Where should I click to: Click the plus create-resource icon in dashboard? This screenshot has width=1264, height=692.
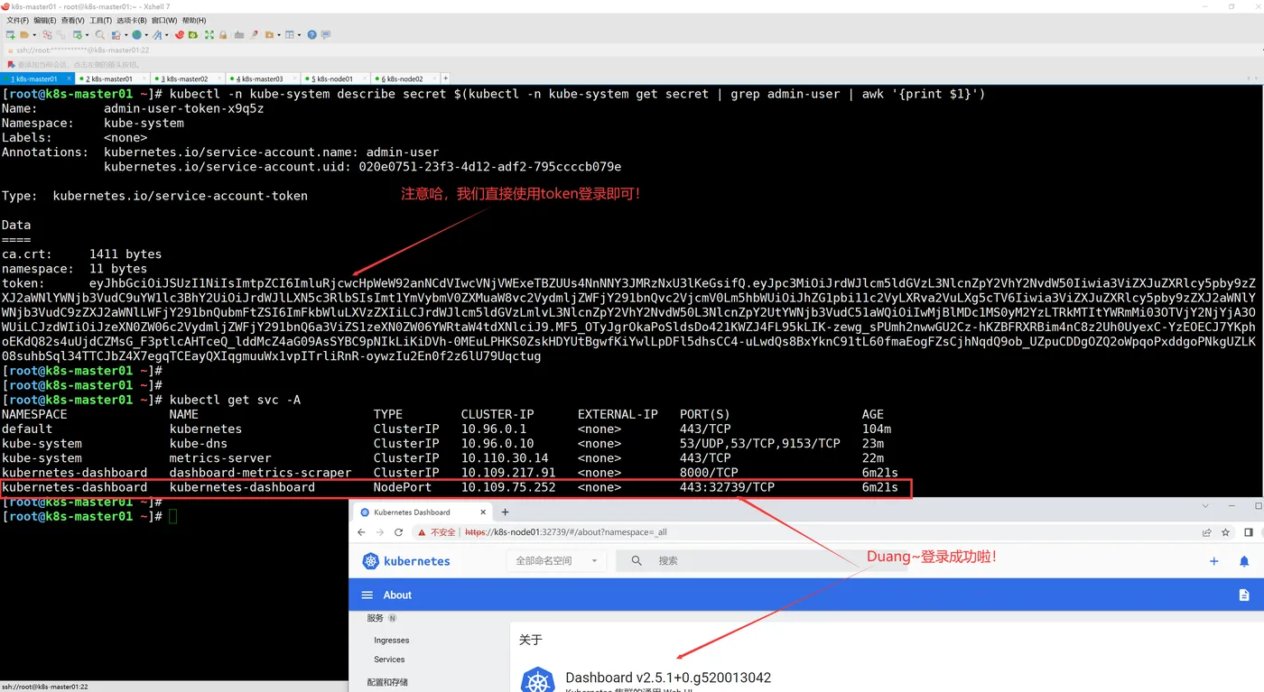click(1213, 561)
